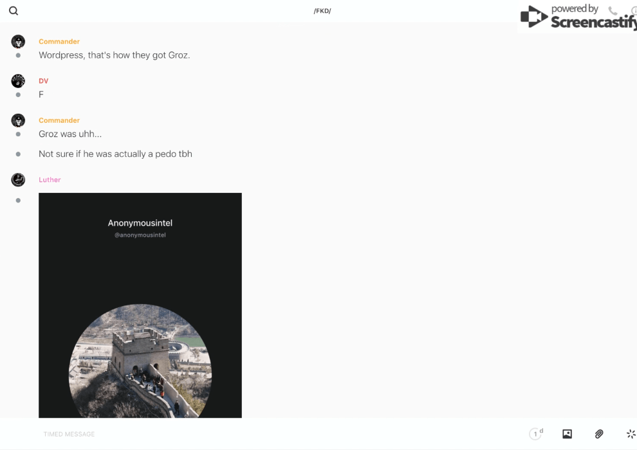637x450 pixels.
Task: Click the "Wordpress, that's how they got Groz" message
Action: [114, 55]
